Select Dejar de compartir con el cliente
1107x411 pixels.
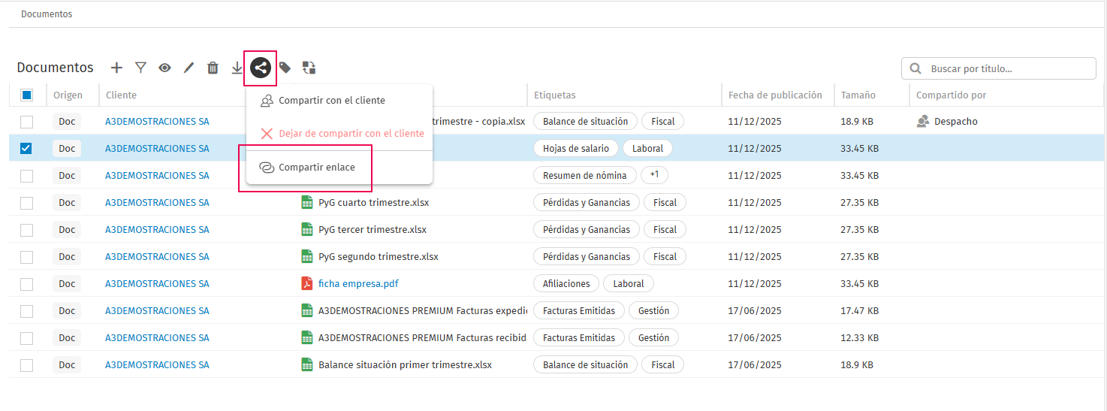click(x=339, y=134)
